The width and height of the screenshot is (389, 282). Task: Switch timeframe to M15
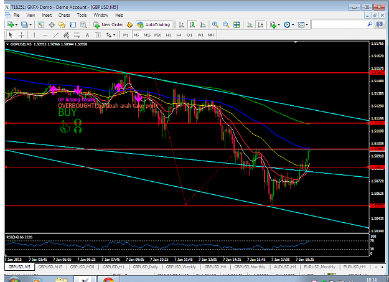[x=147, y=35]
